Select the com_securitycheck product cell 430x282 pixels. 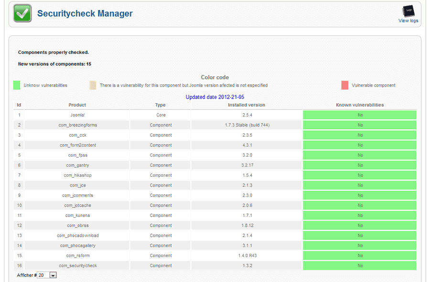77,266
